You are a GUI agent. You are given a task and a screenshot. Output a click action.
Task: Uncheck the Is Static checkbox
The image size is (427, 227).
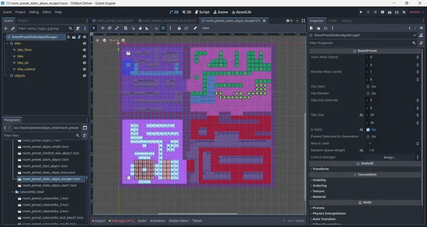point(368,130)
